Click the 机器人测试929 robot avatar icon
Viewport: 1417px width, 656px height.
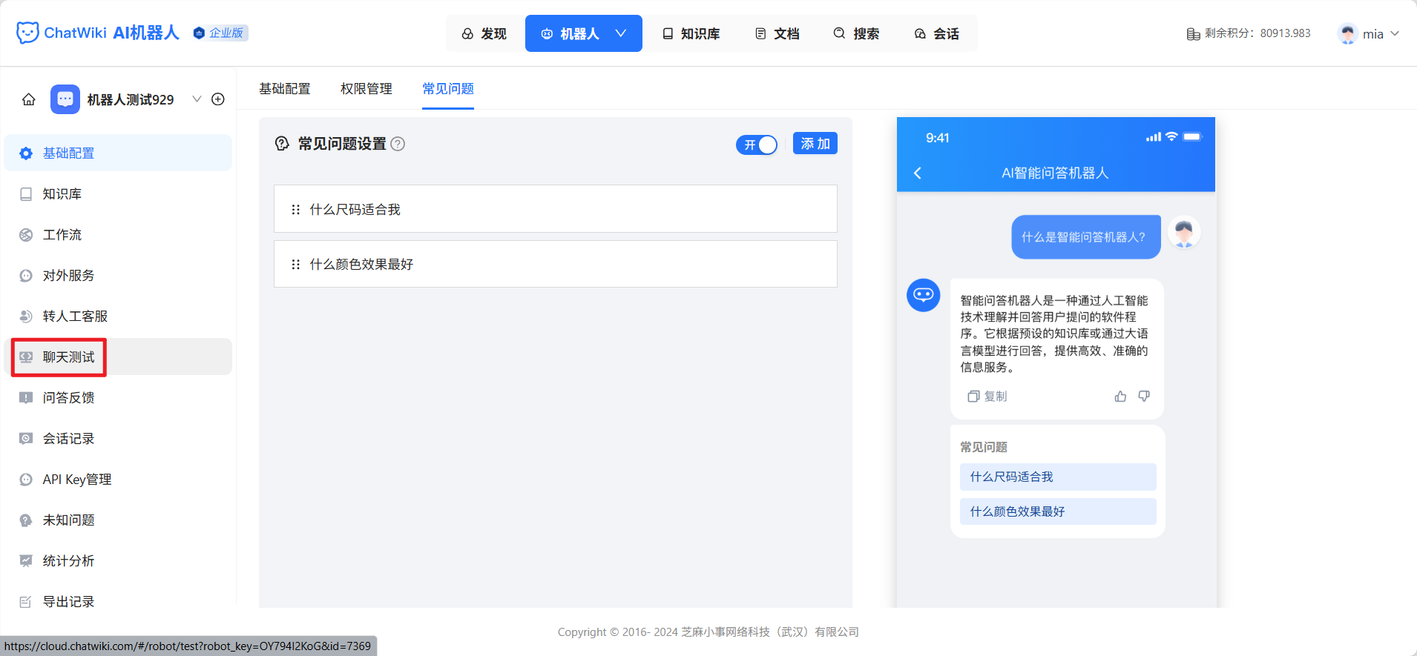65,99
